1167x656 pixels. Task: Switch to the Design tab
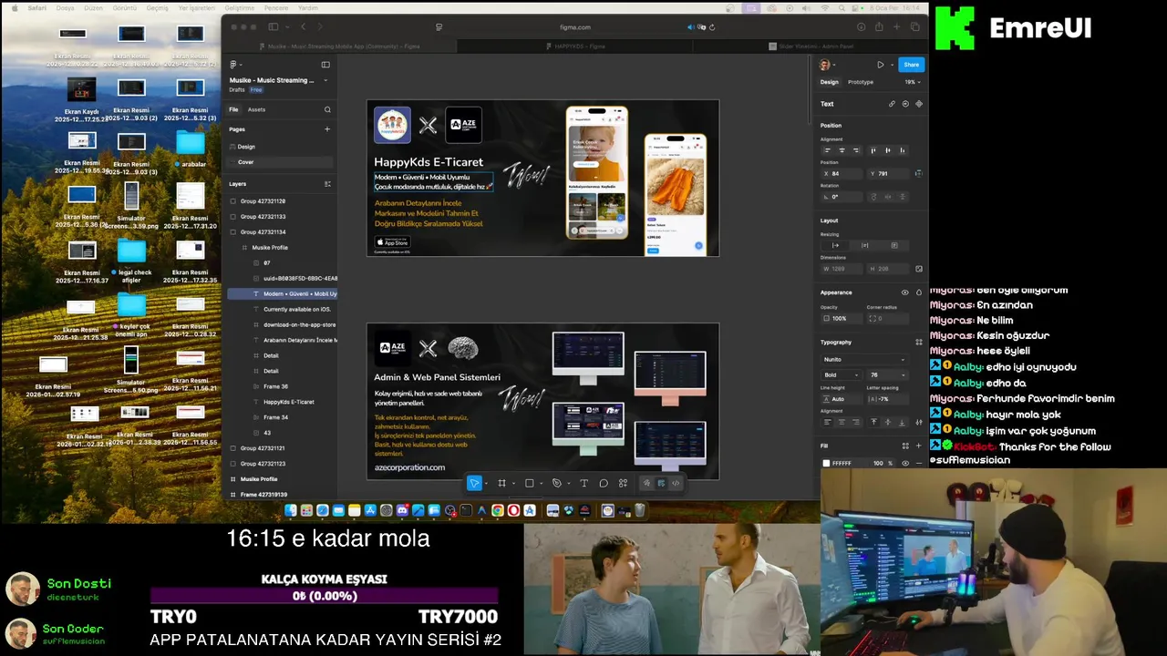click(x=829, y=82)
